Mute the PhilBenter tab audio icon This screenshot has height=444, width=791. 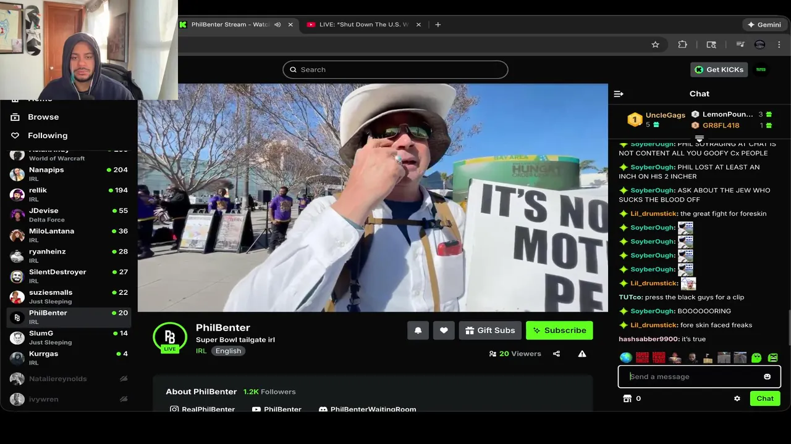(x=277, y=25)
